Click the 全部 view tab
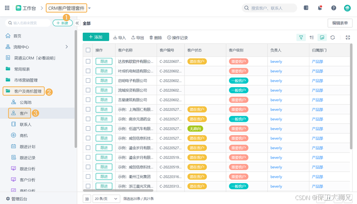The image size is (357, 204). coord(86,23)
